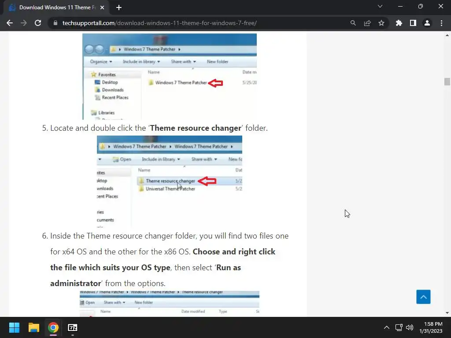
Task: Click the scrollbar up arrow
Action: tap(447, 35)
